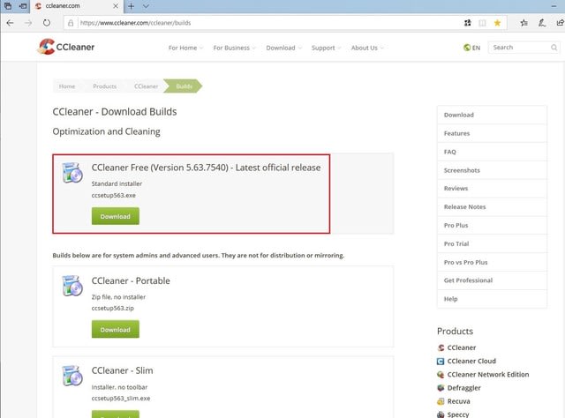Click ccsetup563_slim.exe file name text
This screenshot has height=418, width=565.
click(x=121, y=399)
